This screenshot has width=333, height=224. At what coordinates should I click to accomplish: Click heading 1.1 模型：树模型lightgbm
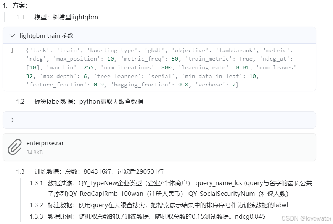tap(57, 17)
